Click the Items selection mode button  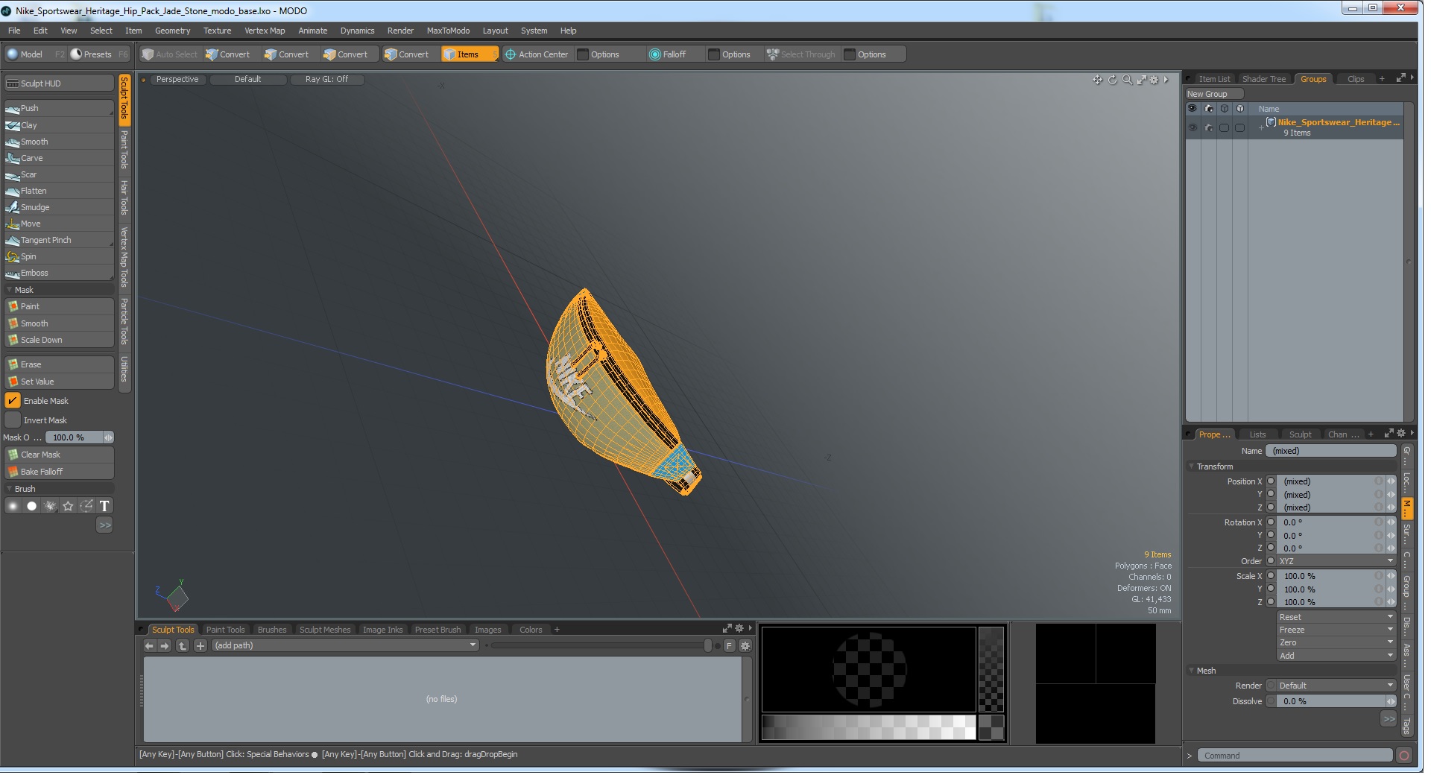click(x=469, y=55)
